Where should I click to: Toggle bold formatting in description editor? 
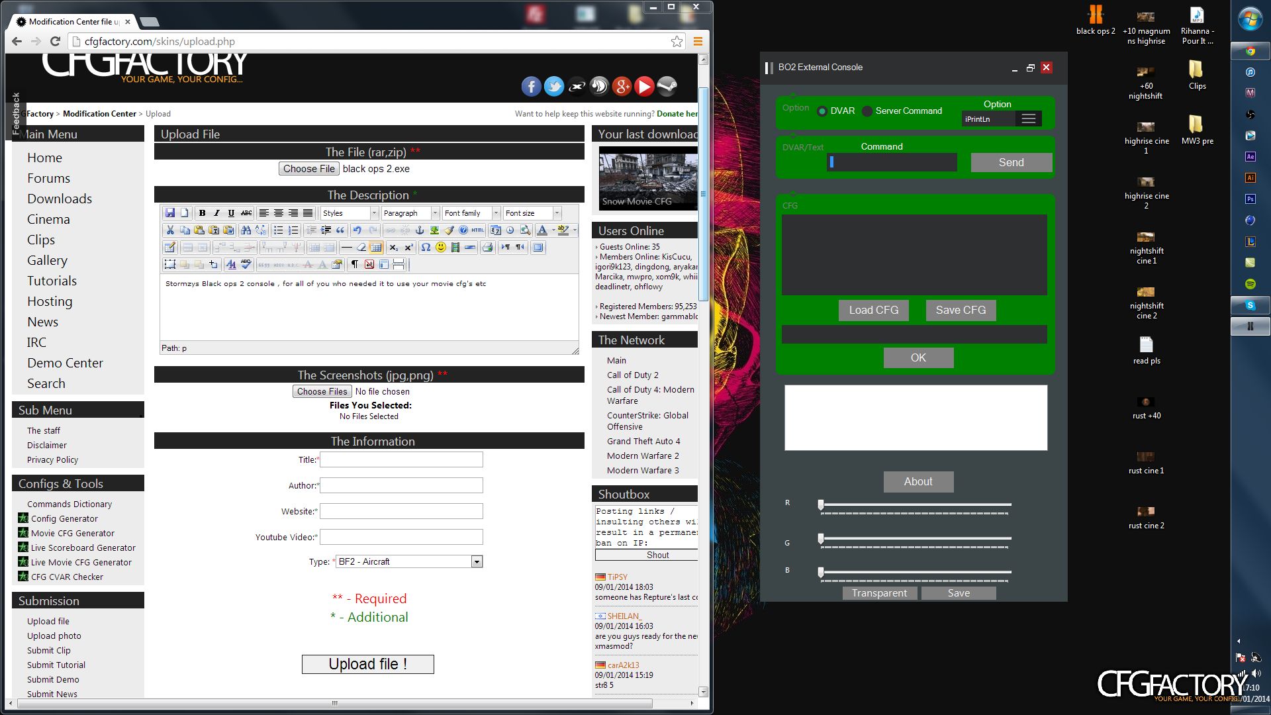202,213
